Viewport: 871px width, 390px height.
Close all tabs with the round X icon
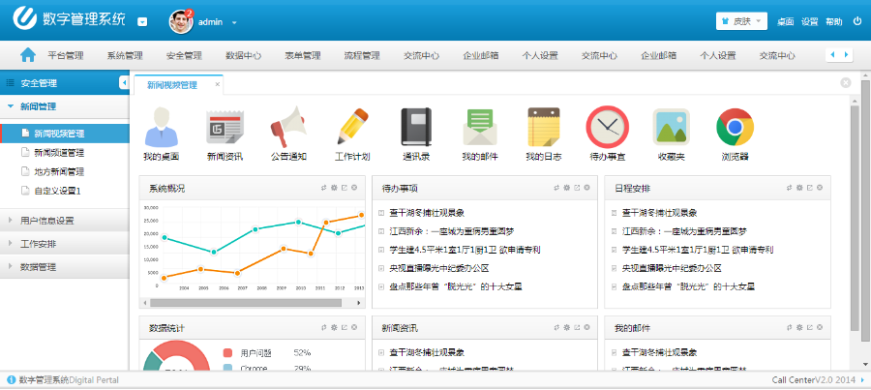(846, 83)
